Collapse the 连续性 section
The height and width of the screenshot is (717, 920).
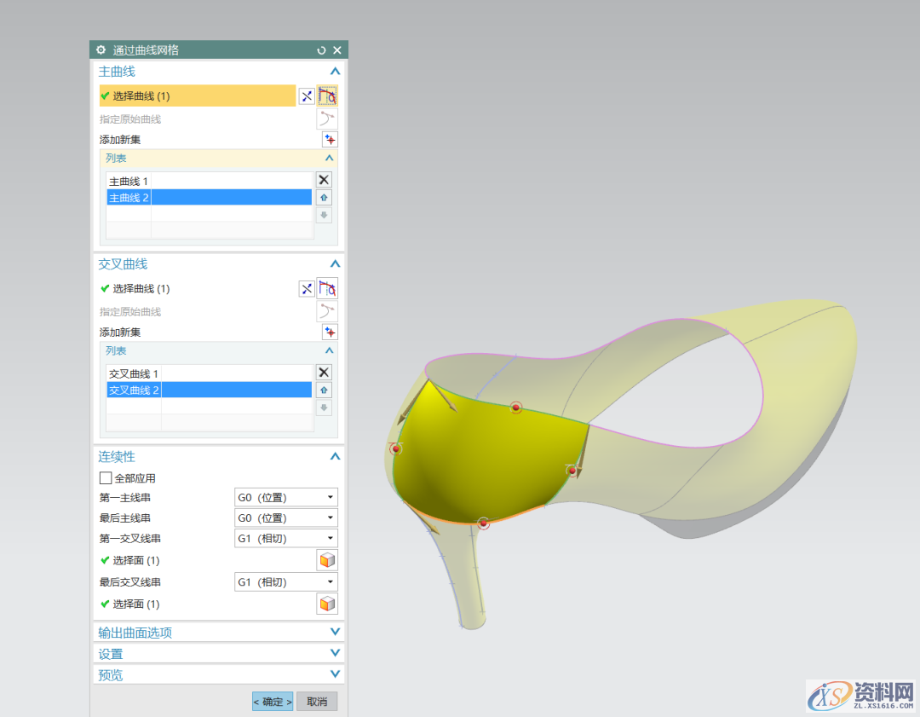pyautogui.click(x=335, y=457)
